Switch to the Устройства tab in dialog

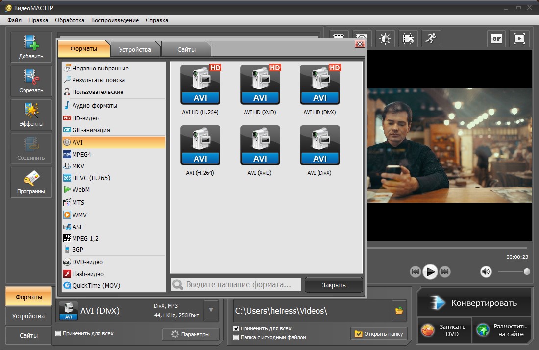(x=135, y=49)
